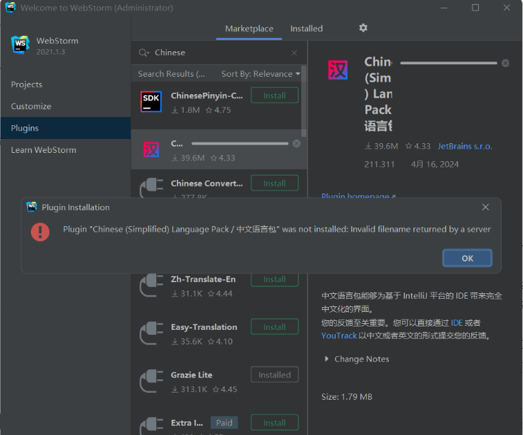Click version 211.311 text
This screenshot has width=523, height=435.
379,165
